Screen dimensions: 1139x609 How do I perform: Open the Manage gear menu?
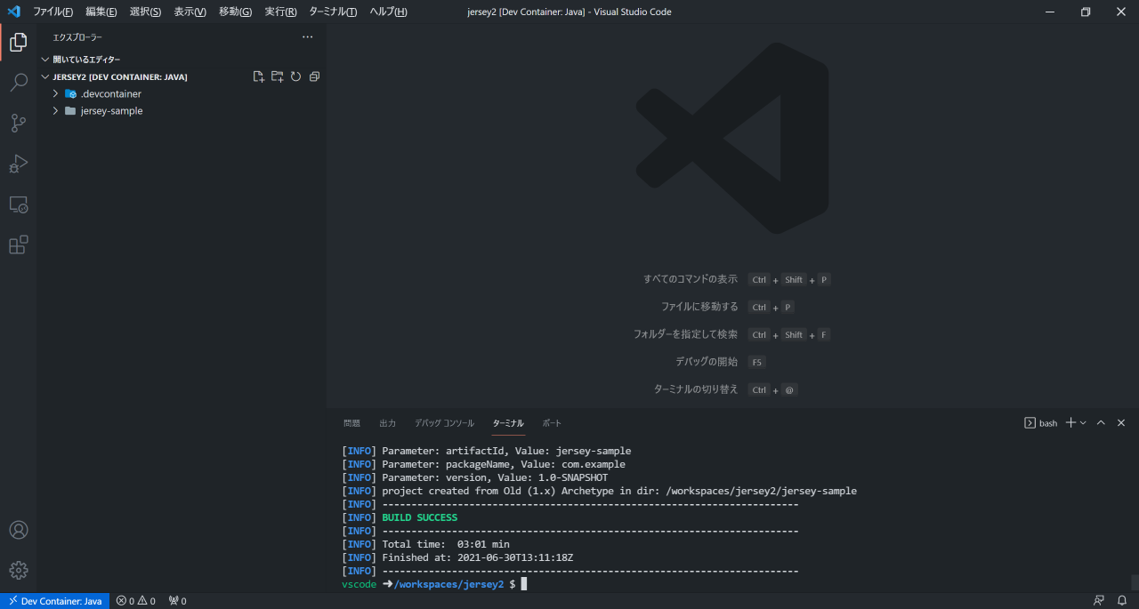(18, 570)
